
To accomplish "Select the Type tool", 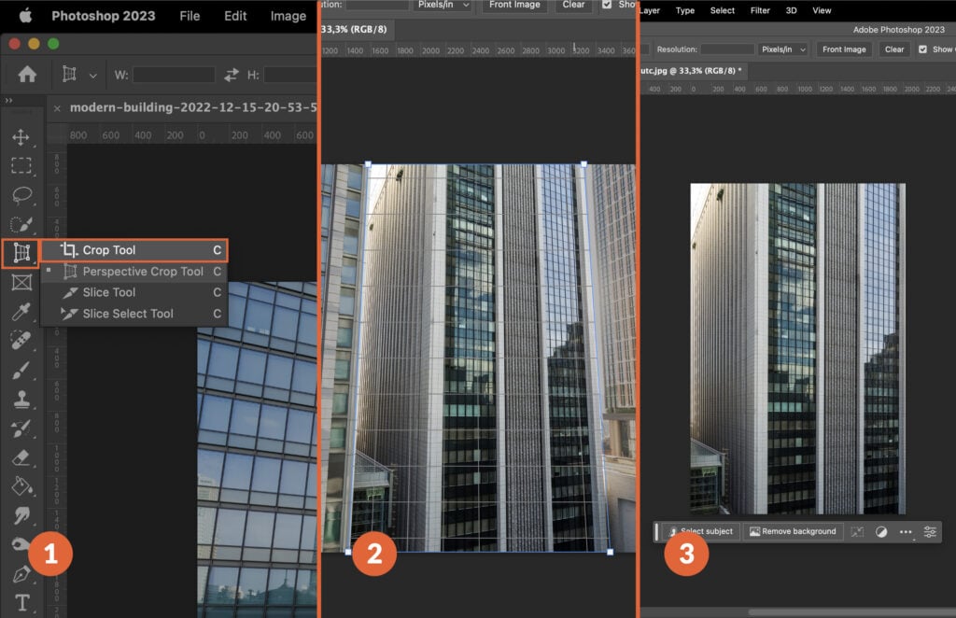I will pyautogui.click(x=22, y=603).
